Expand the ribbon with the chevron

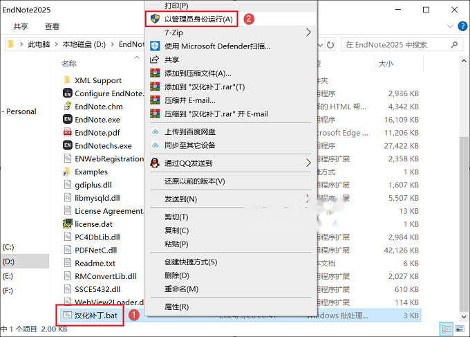(450, 26)
